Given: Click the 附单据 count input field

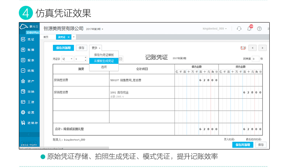Looking at the screenshot, I should (255, 58).
